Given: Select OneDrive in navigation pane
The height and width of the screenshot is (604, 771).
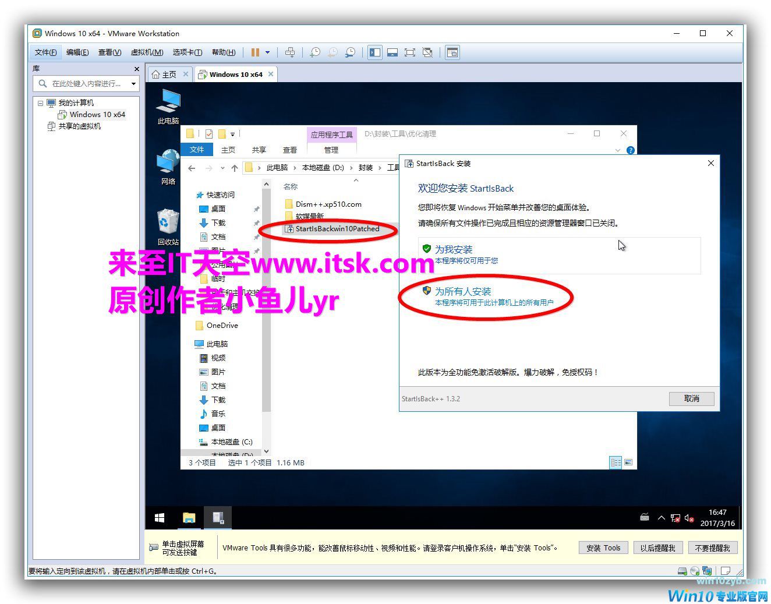Looking at the screenshot, I should pyautogui.click(x=222, y=326).
